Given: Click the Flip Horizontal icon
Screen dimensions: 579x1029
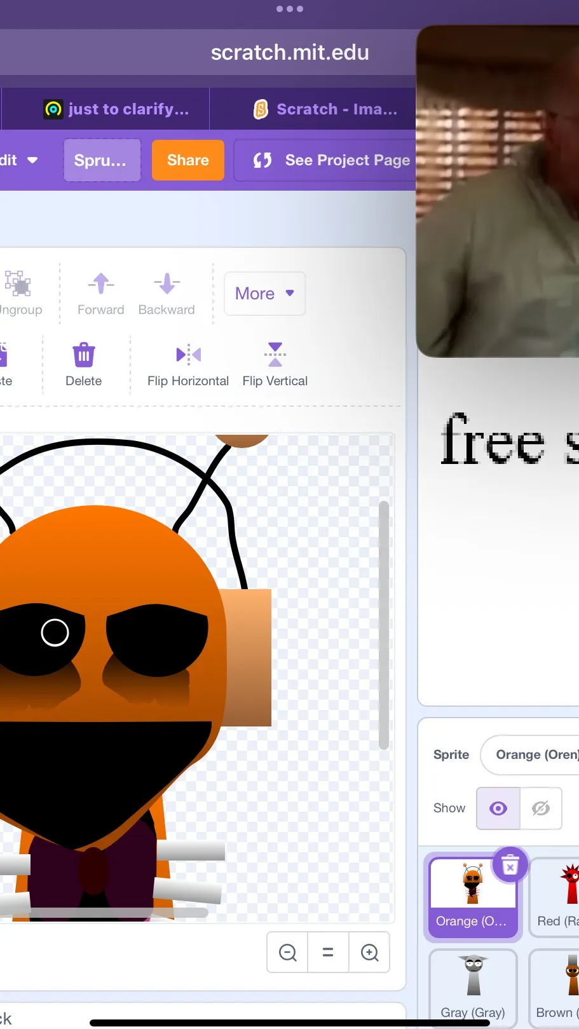Looking at the screenshot, I should point(188,354).
